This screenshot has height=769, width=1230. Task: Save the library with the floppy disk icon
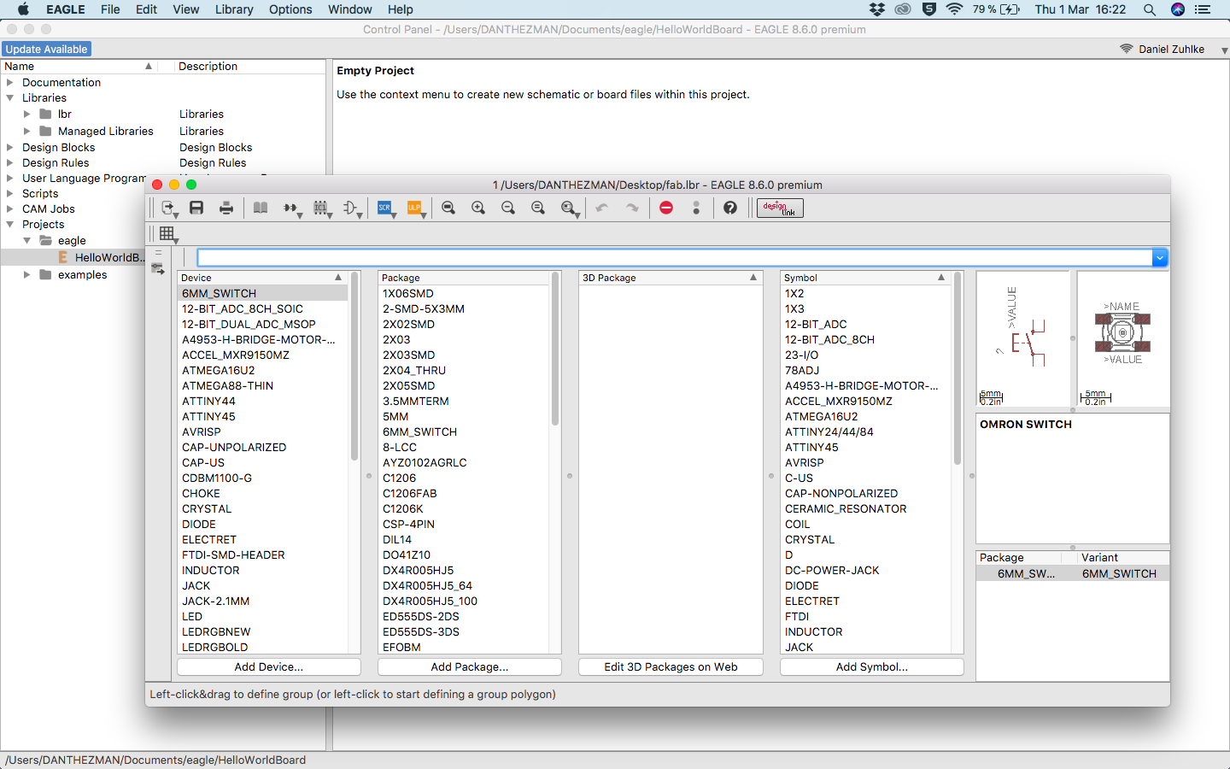(196, 208)
